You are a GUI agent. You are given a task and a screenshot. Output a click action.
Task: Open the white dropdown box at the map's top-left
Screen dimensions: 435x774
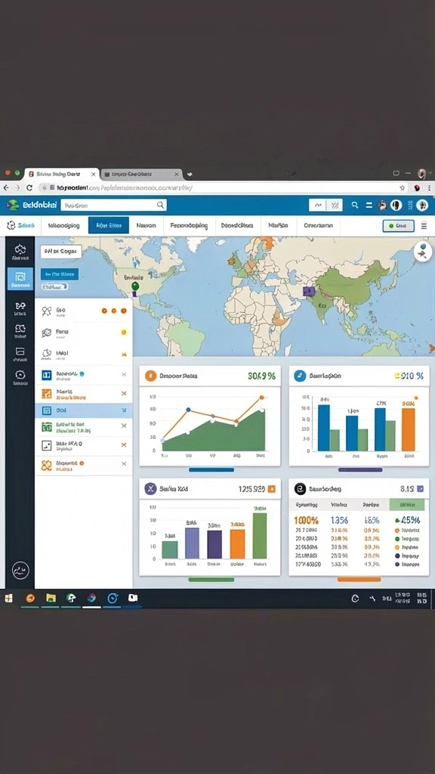(61, 251)
